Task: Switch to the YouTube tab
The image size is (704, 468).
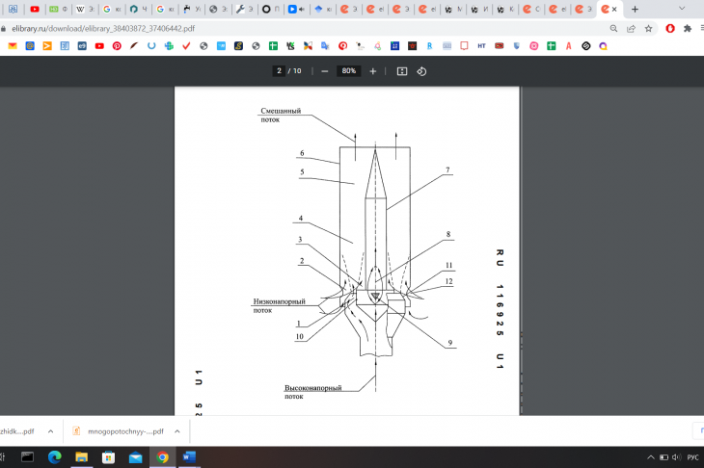Action: pos(35,9)
